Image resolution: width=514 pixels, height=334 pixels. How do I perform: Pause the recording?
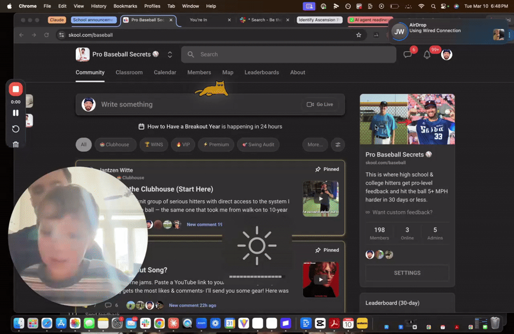[16, 113]
